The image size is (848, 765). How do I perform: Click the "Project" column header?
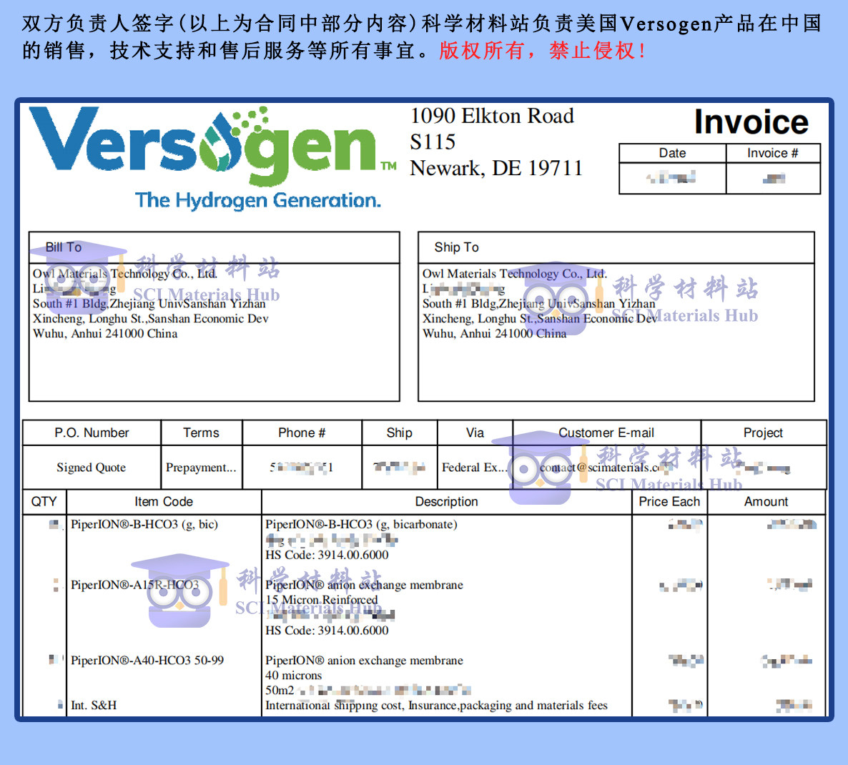click(763, 433)
